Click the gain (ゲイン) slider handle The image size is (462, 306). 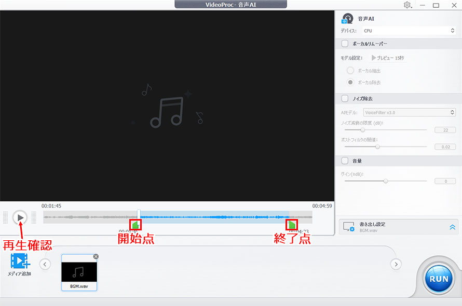click(386, 181)
